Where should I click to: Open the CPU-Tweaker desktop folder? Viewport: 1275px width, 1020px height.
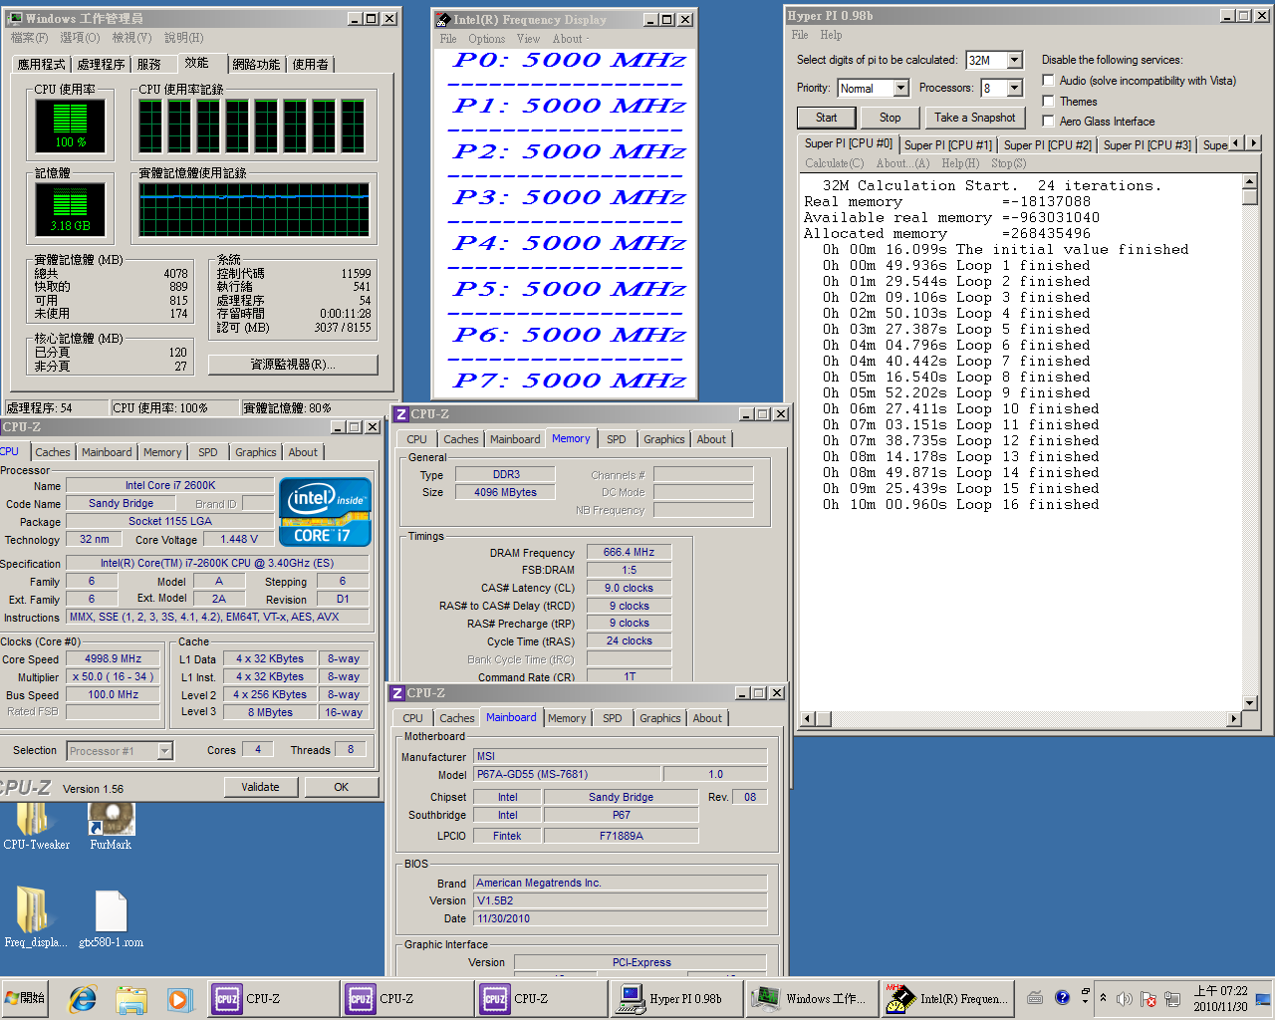click(36, 826)
